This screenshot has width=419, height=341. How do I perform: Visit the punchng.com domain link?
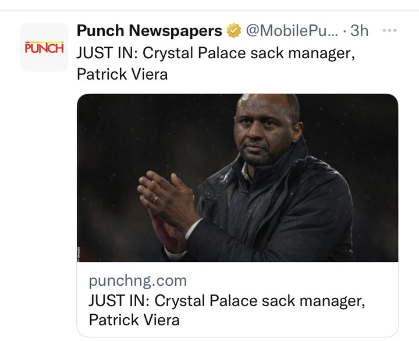click(x=138, y=280)
